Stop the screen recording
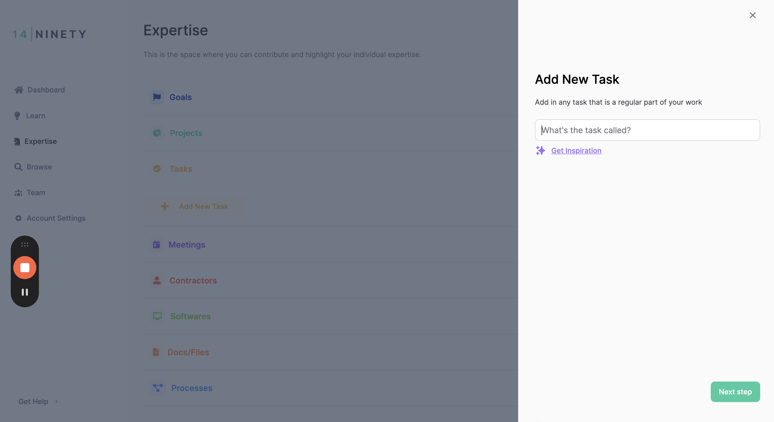Screen dimensions: 774x422 (x=25, y=268)
